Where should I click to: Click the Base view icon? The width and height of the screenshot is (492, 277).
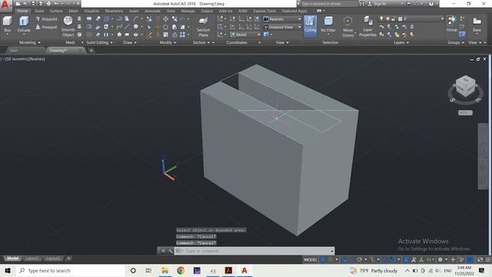click(477, 25)
